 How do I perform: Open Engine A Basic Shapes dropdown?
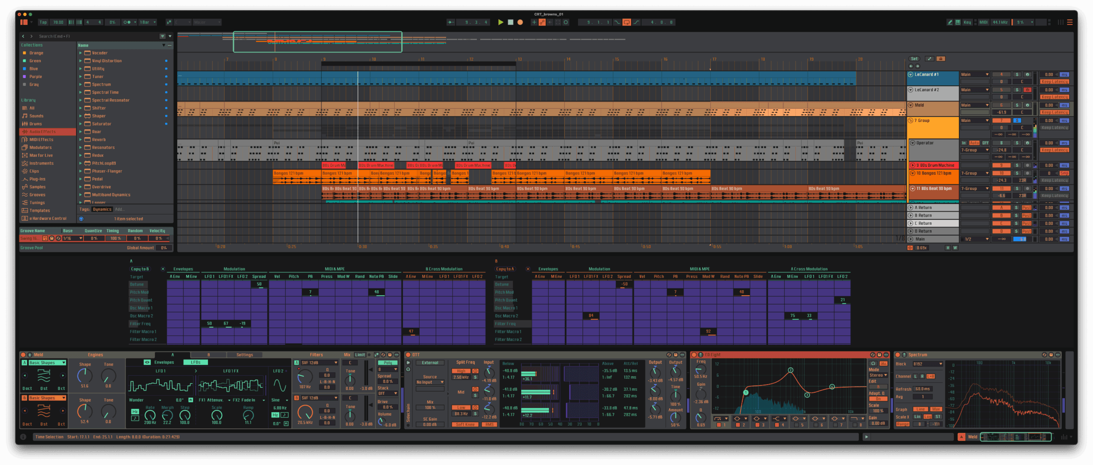click(x=47, y=363)
